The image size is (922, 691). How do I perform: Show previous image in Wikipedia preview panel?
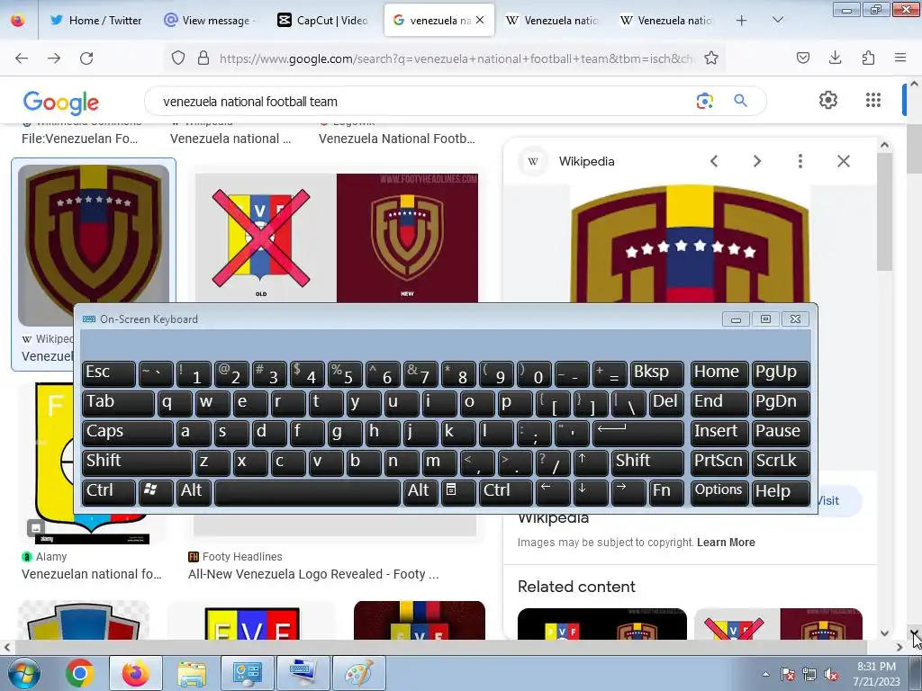[x=713, y=161]
